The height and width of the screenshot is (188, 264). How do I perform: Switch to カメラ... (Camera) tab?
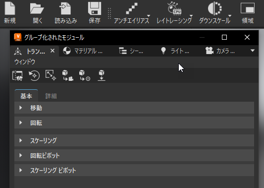tap(220, 51)
